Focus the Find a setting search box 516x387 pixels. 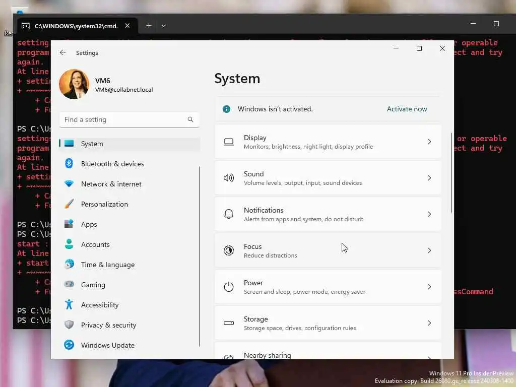[130, 119]
